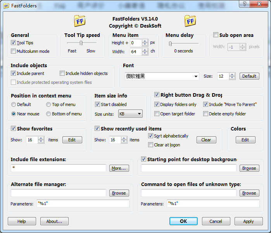Browse for unknown type command
This screenshot has width=271, height=233.
pyautogui.click(x=249, y=193)
